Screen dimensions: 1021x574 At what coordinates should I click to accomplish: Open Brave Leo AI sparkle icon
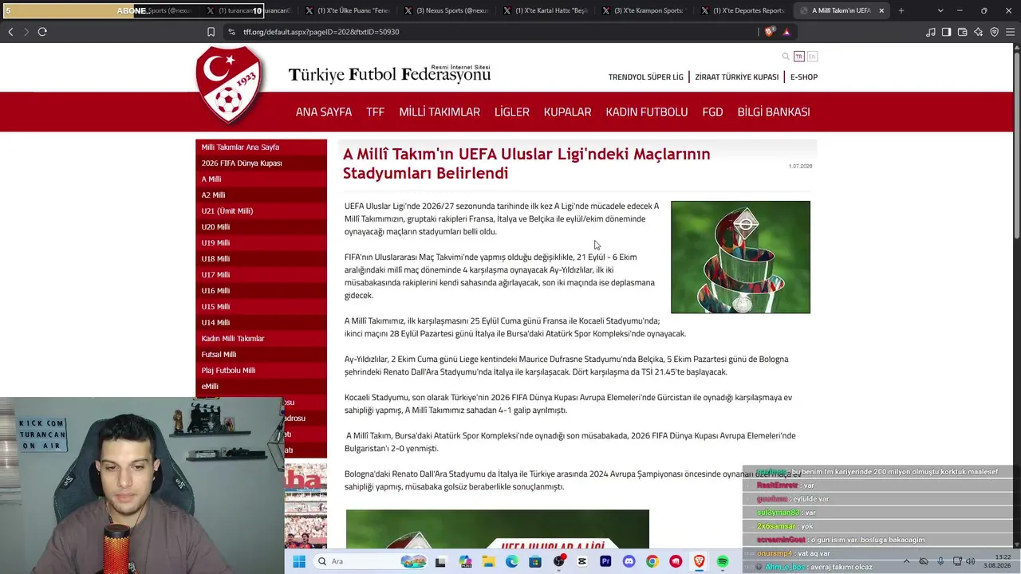tap(978, 32)
